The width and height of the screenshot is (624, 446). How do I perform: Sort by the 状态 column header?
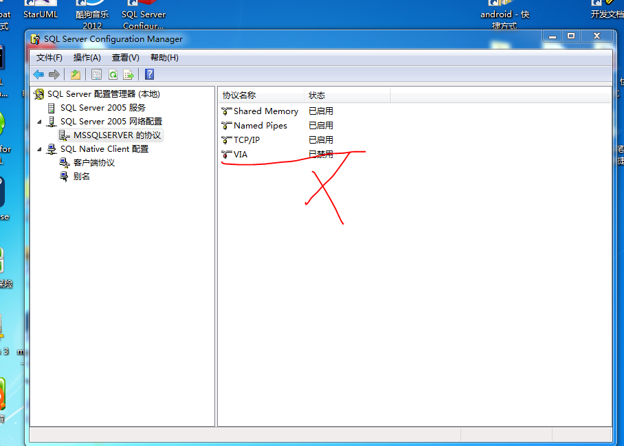348,96
